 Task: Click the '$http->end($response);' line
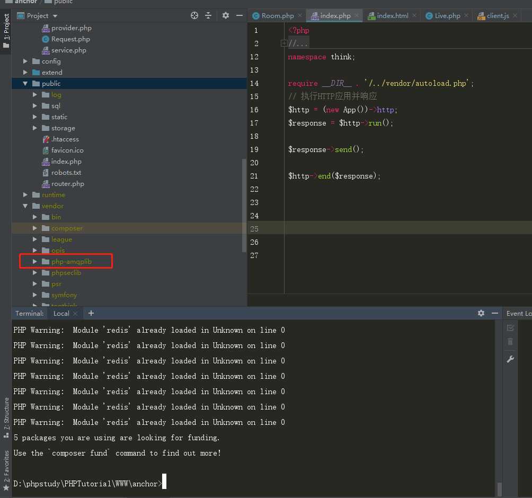(334, 176)
